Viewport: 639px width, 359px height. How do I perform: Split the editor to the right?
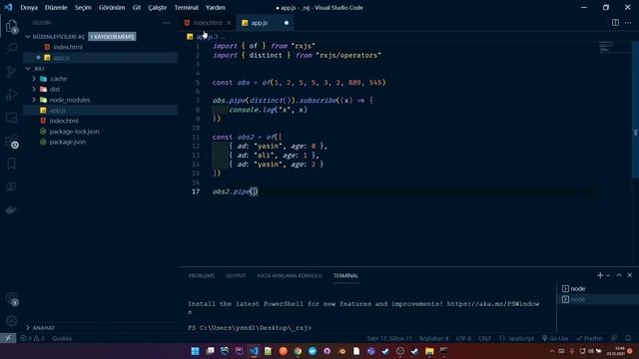[x=615, y=23]
